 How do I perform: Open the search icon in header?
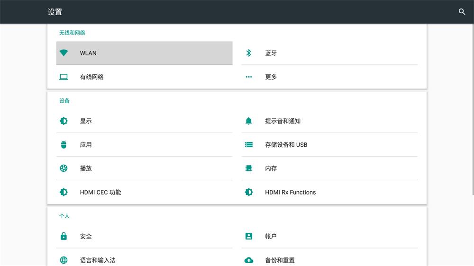[x=462, y=12]
